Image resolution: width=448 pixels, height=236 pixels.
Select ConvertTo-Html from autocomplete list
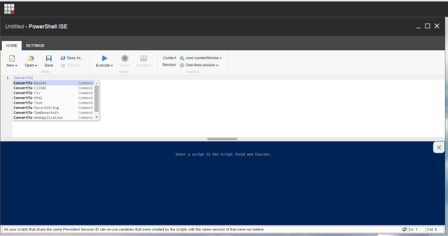53,98
